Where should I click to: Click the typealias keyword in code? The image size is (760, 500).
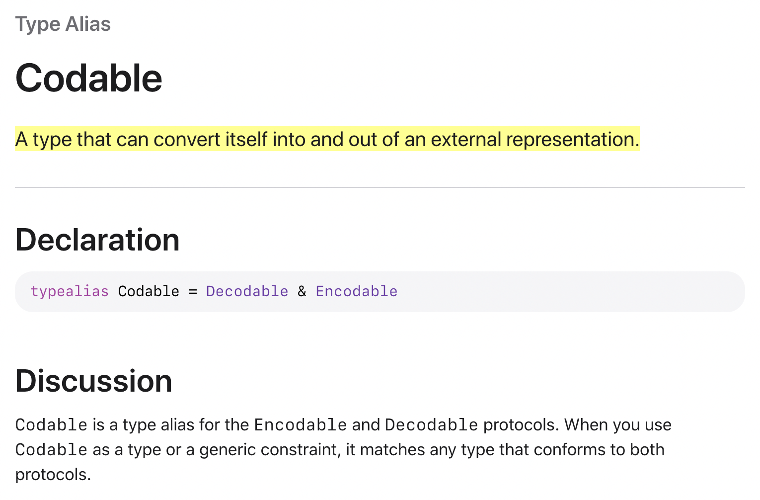70,291
